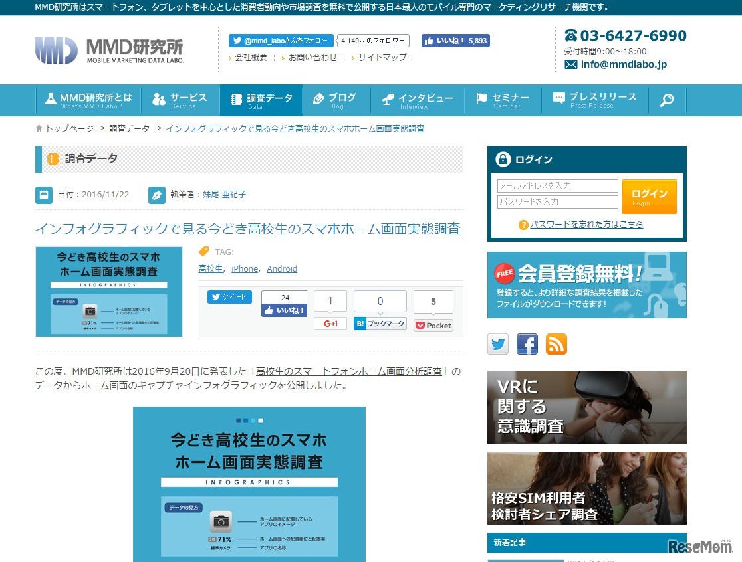Open the orange RSS feed icon
The image size is (742, 562).
(557, 344)
